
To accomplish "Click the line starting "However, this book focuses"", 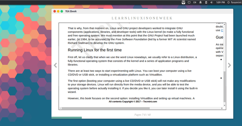I will [131, 98].
